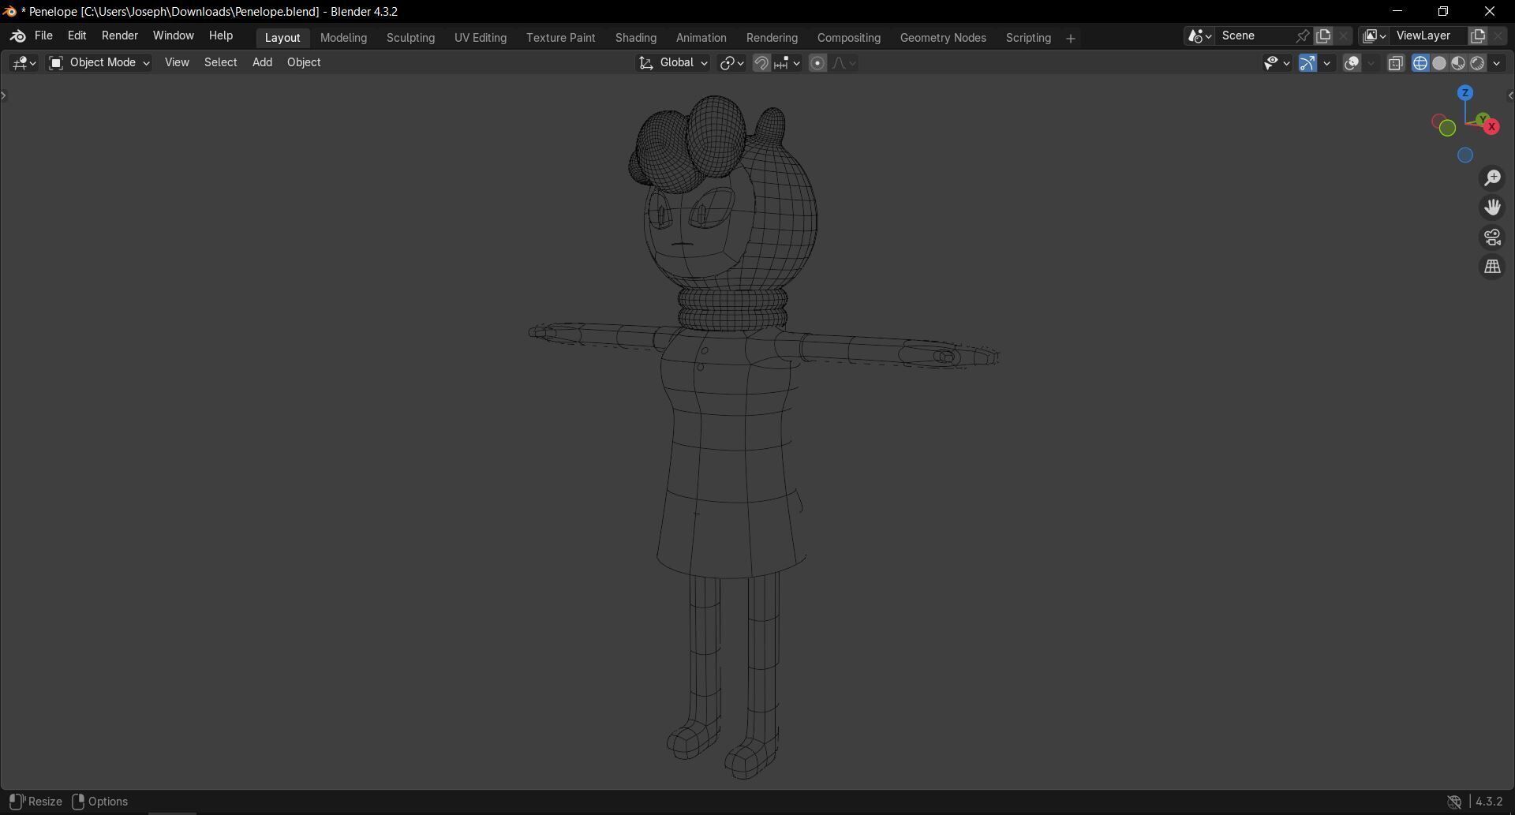Screen dimensions: 1515x815
Task: Switch to wireframe viewport shading
Action: (x=1420, y=63)
